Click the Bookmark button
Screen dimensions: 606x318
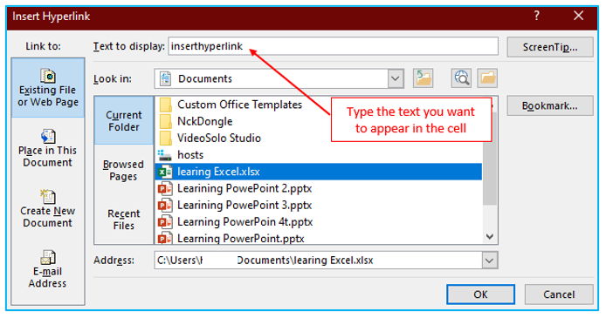[x=550, y=105]
